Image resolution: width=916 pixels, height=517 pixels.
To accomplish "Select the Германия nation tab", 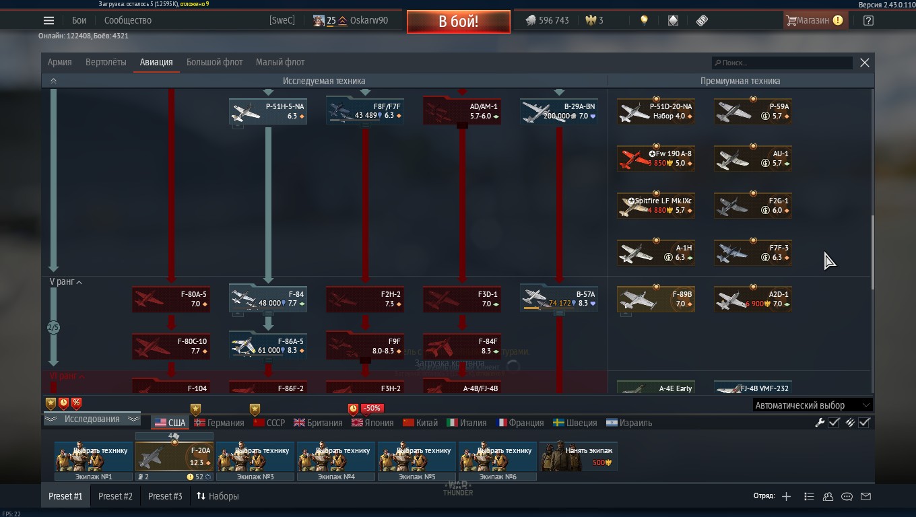I will (x=220, y=423).
